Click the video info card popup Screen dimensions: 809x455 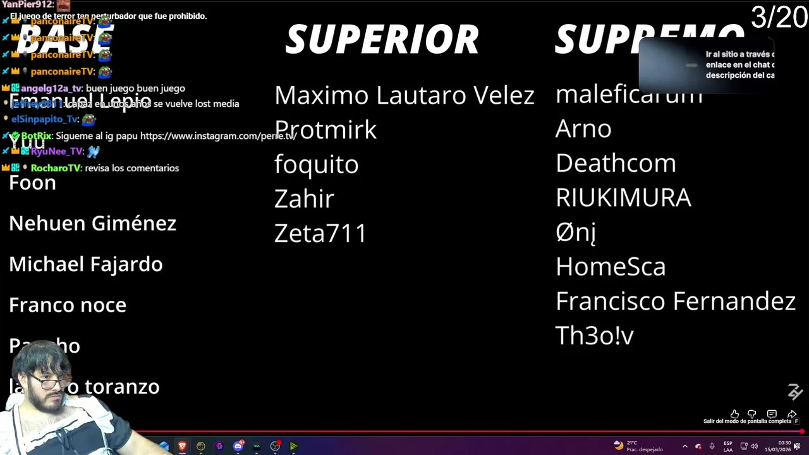pyautogui.click(x=707, y=65)
